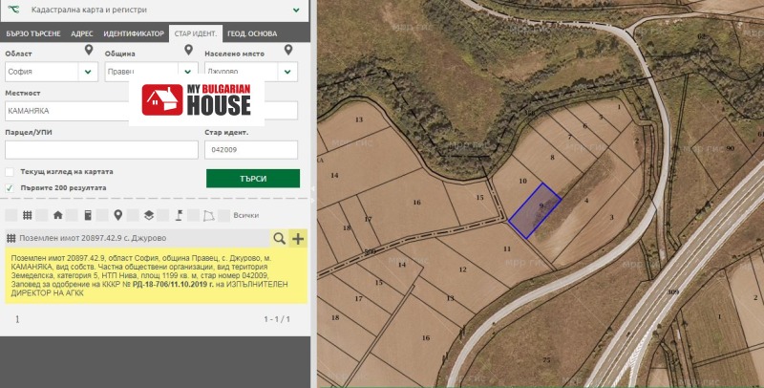Select the flag marker filter icon
764x388 pixels.
click(x=178, y=215)
